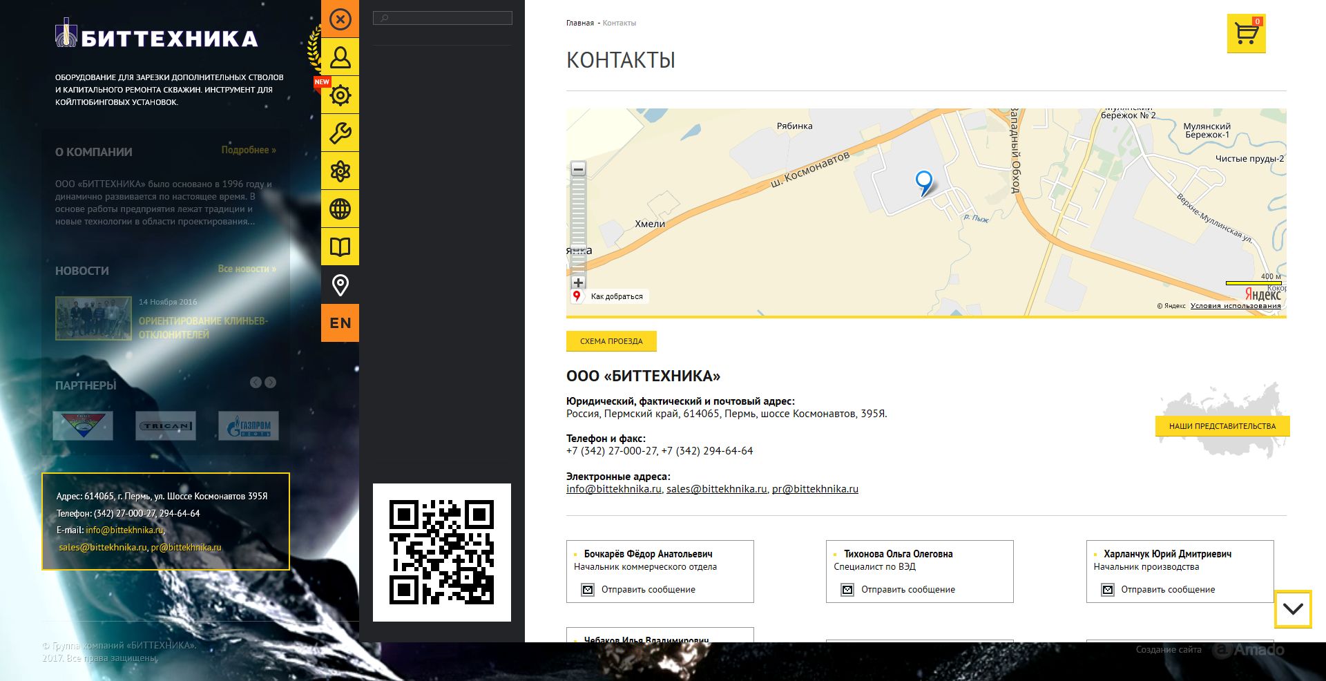
Task: Show next partners with right arrow
Action: [271, 383]
